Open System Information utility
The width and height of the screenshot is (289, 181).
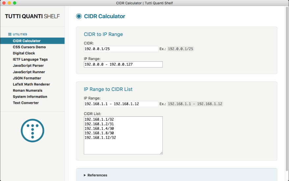coord(30,97)
